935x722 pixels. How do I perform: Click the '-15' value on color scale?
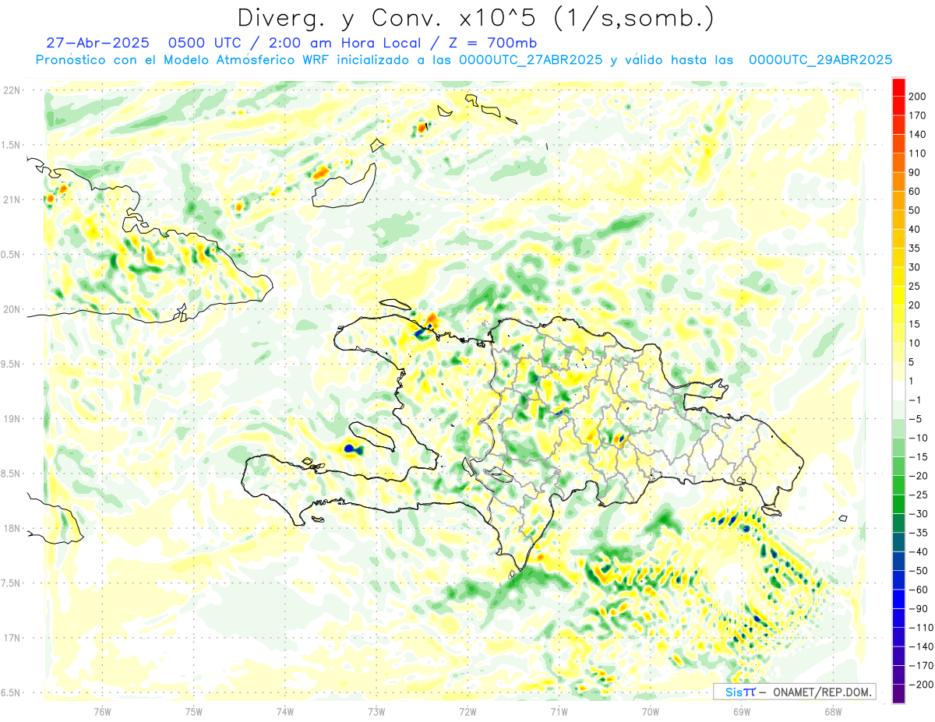click(919, 457)
